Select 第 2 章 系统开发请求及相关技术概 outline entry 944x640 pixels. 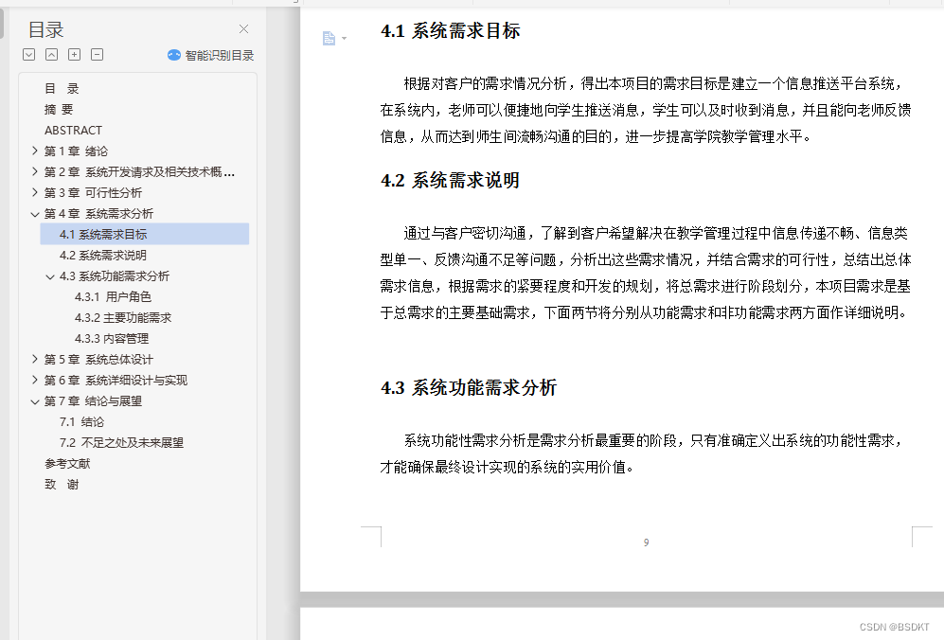(x=139, y=171)
